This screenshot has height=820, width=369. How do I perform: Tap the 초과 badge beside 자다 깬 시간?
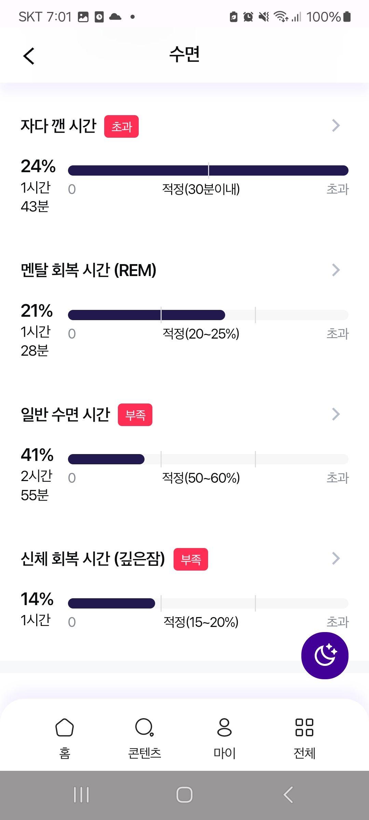coord(121,126)
